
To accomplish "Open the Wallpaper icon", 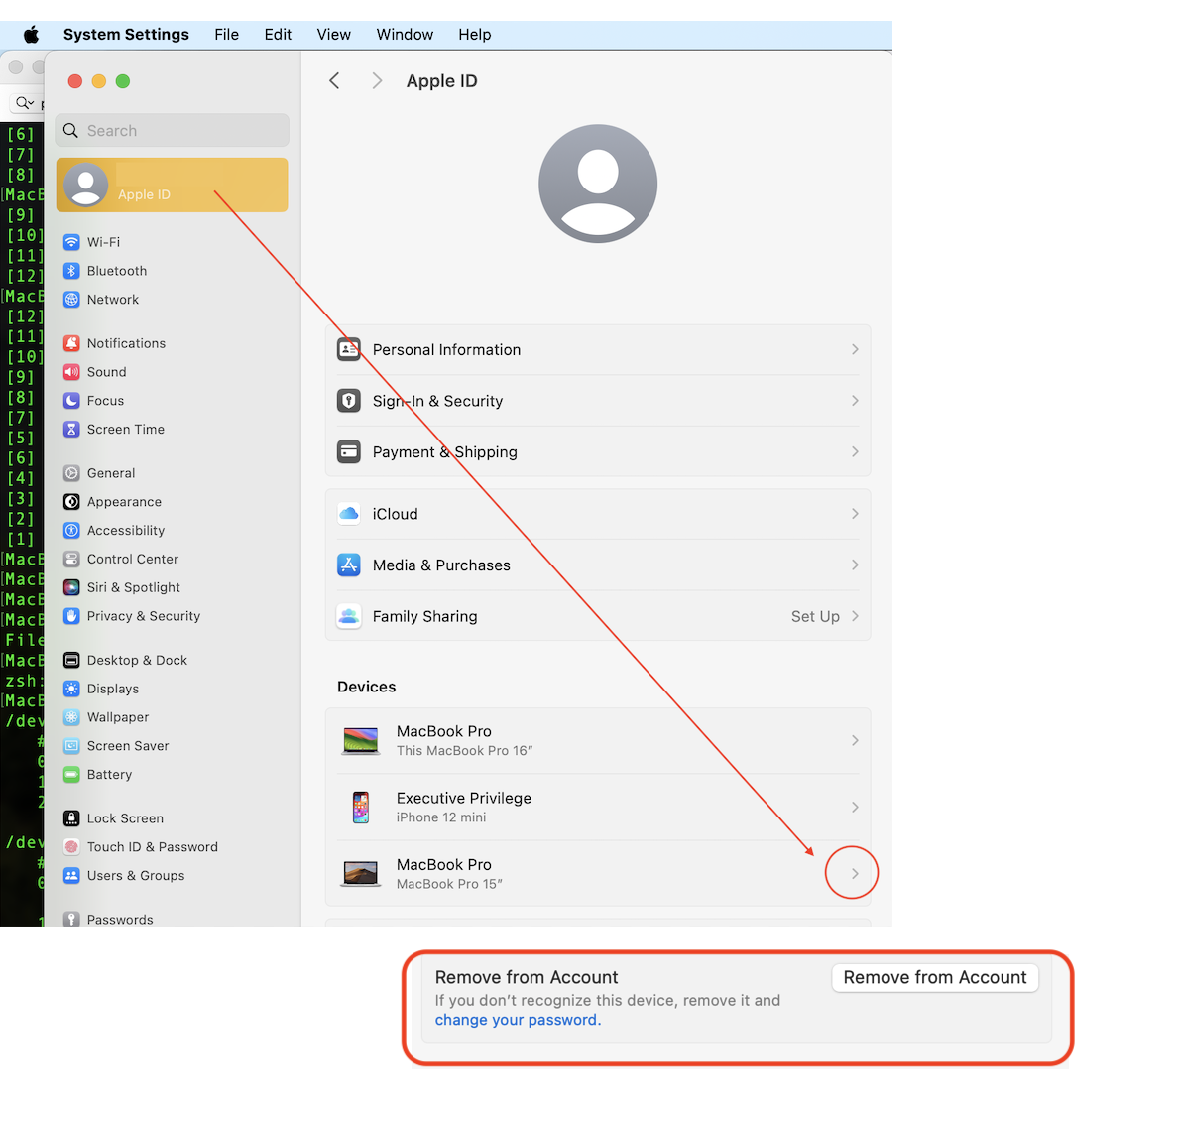I will click(x=71, y=717).
